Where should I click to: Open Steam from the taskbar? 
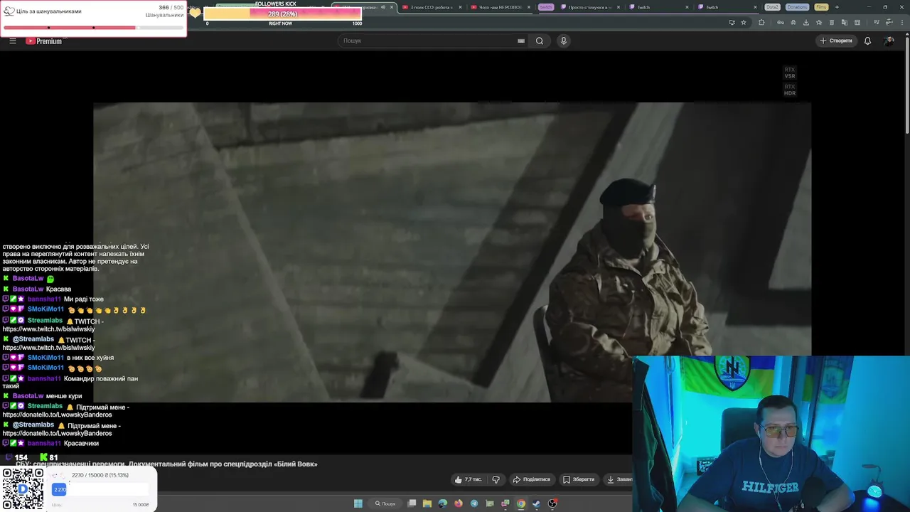coord(537,503)
